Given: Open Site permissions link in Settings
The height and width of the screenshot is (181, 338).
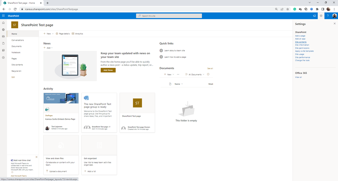Looking at the screenshot, I should point(302,48).
